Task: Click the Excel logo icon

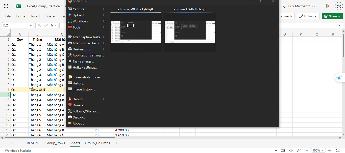Action: coord(18,6)
